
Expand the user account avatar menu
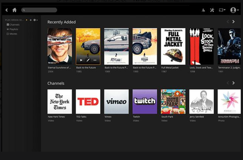[234, 10]
